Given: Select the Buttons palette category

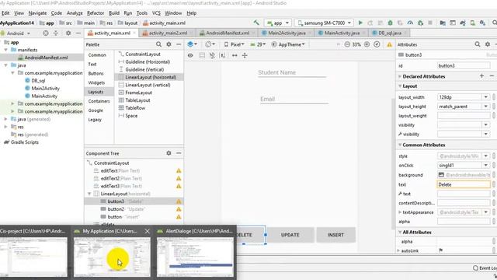Looking at the screenshot, I should click(x=96, y=73).
